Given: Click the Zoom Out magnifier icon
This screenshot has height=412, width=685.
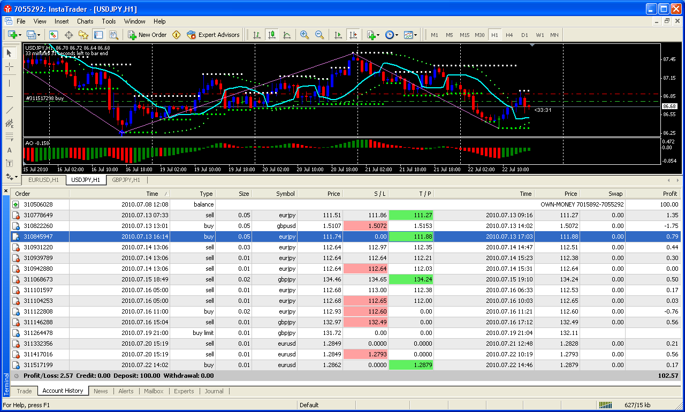Looking at the screenshot, I should [319, 35].
